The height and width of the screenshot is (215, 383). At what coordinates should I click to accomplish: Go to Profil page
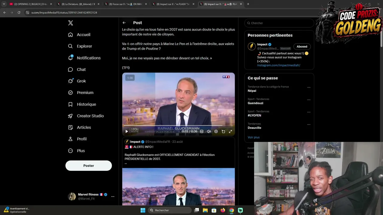click(77, 139)
